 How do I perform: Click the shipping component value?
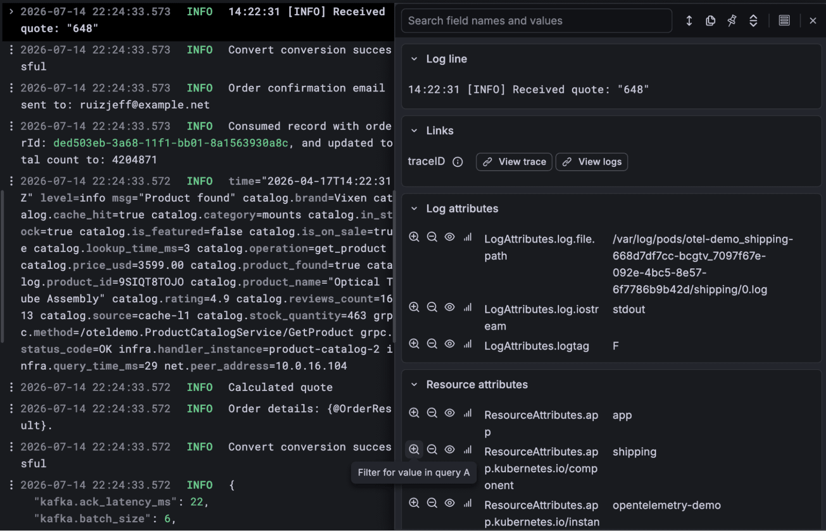634,452
